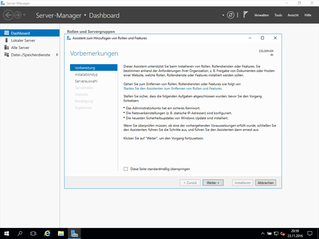Click the Installieren button
The image size is (319, 239).
coord(242,182)
